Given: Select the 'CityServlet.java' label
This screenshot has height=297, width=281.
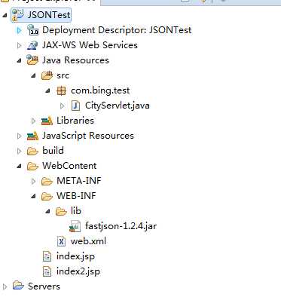Looking at the screenshot, I should pyautogui.click(x=118, y=106).
